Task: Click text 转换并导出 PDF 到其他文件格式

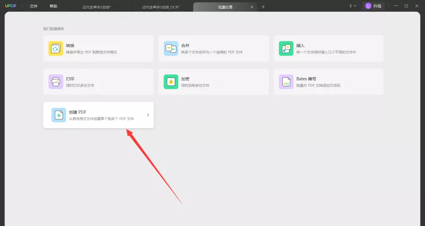Action: tap(91, 52)
